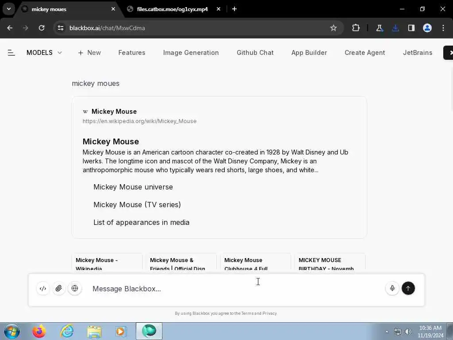Open Chrome Labs flask icon
This screenshot has width=453, height=340.
coord(379,28)
